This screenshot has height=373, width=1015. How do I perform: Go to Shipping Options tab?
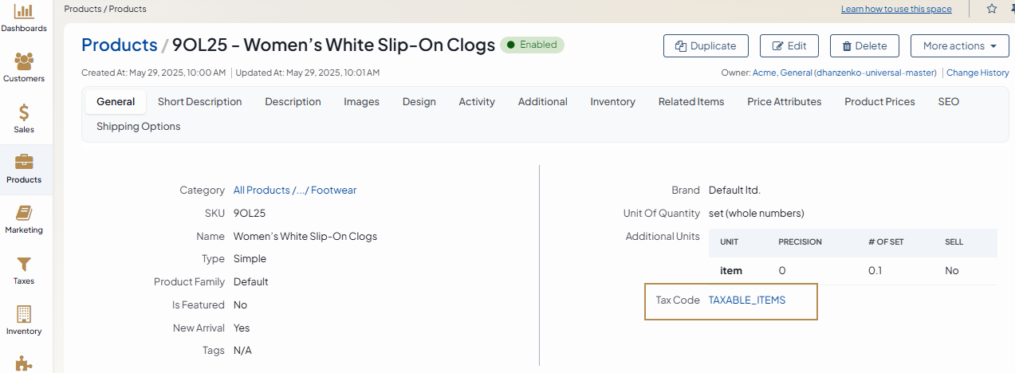pos(138,127)
